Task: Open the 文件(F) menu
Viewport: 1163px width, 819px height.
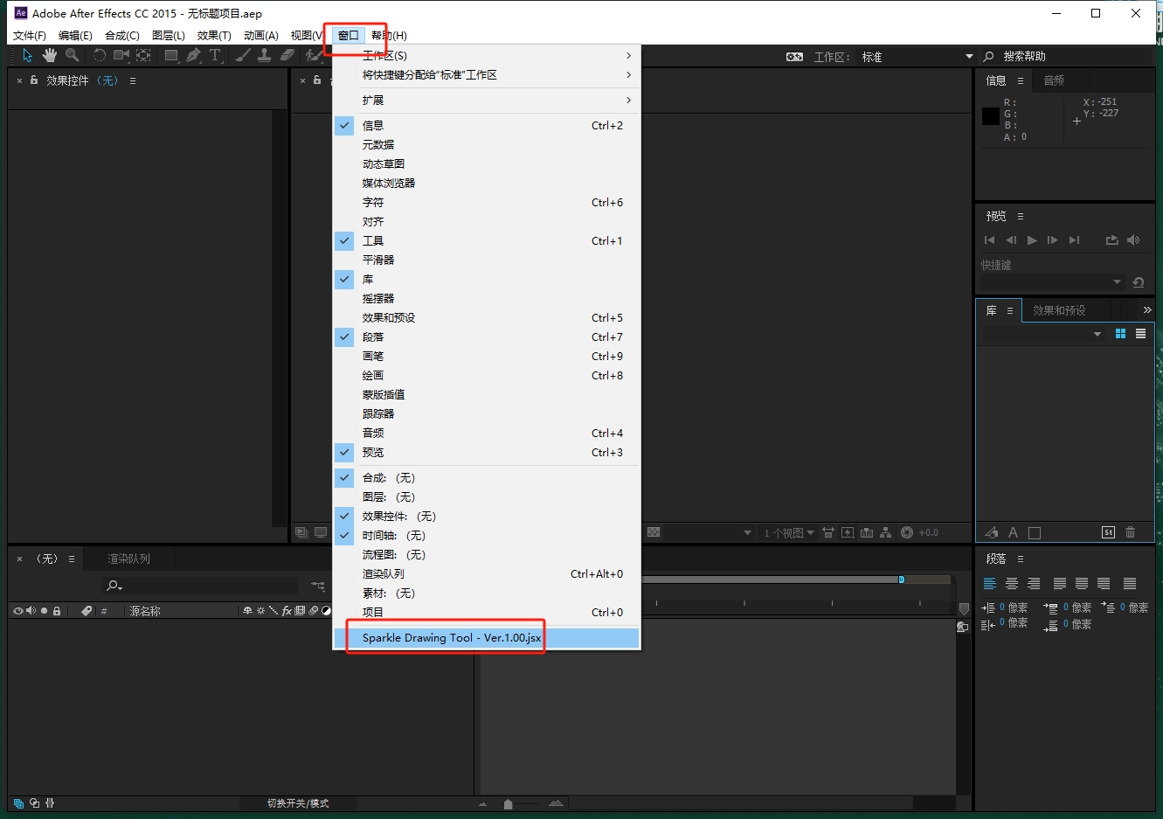Action: 30,35
